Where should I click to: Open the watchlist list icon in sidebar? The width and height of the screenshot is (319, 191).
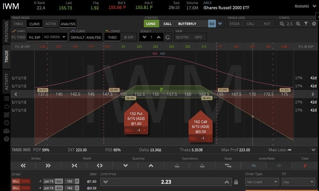[7, 98]
